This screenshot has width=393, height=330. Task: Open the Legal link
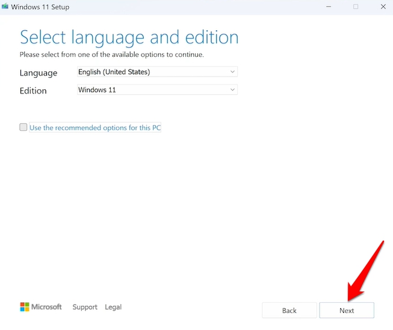click(x=113, y=307)
